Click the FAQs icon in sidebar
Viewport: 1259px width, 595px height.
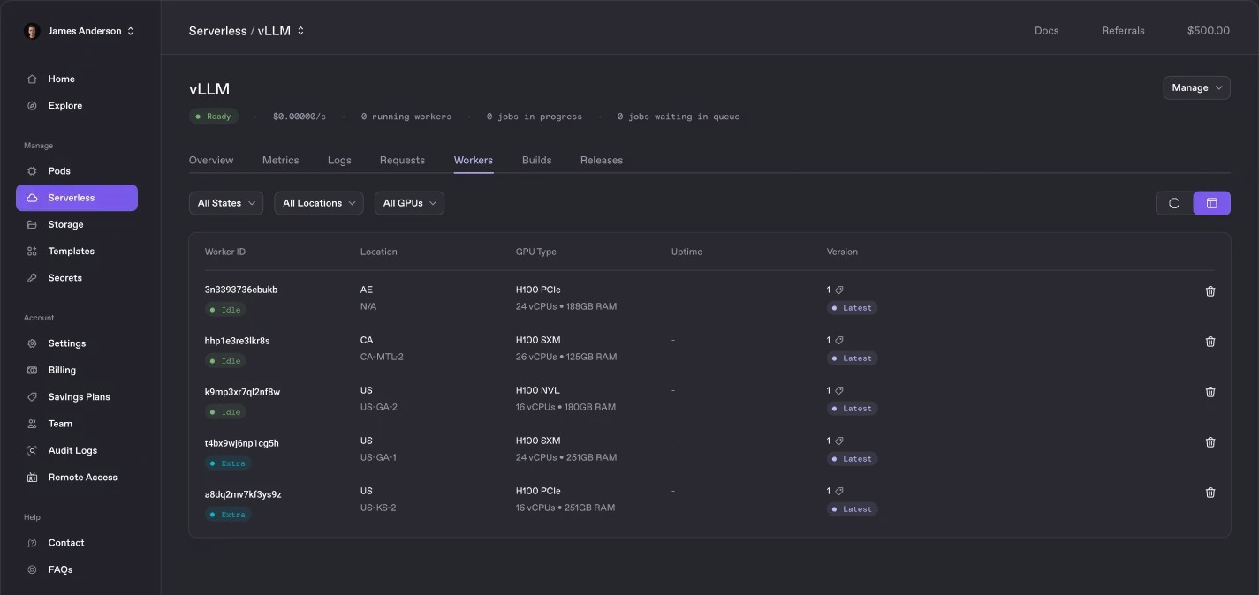point(32,569)
